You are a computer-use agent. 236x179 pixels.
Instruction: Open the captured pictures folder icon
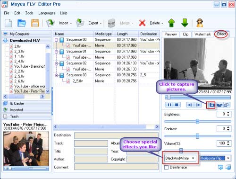[219, 105]
